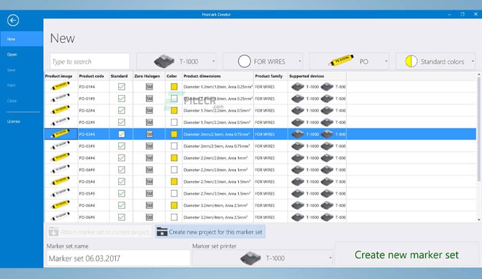Toggle the Standard checkbox for PO-06#4
Viewport: 482px width, 279px height.
[122, 205]
